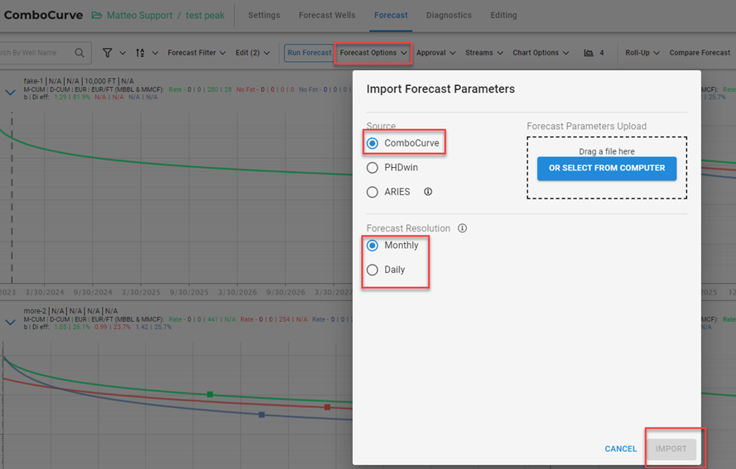Viewport: 736px width, 469px height.
Task: Click the more-2 well header text
Action: coord(70,311)
